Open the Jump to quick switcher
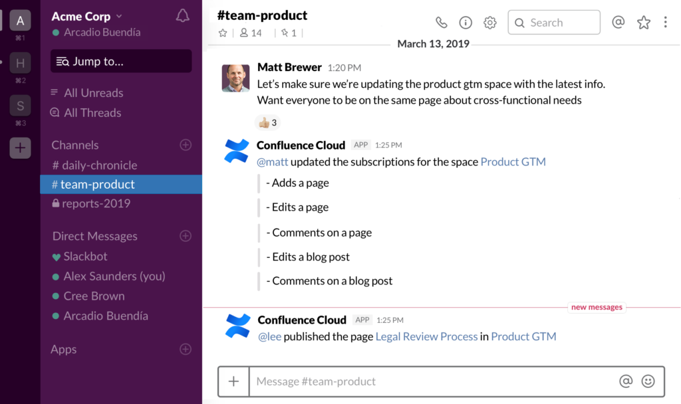Viewport: 681px width, 404px height. pyautogui.click(x=121, y=61)
